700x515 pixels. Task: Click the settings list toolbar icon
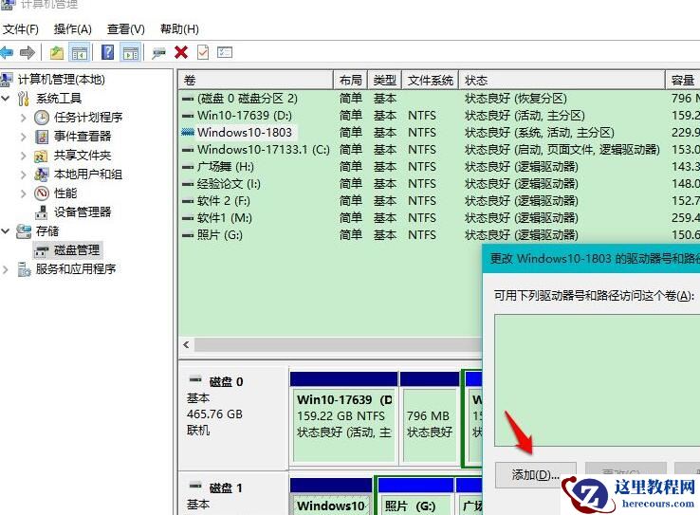click(225, 53)
